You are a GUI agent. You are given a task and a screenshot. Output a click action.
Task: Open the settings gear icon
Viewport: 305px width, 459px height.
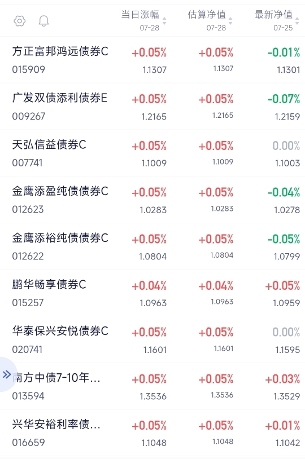[20, 21]
